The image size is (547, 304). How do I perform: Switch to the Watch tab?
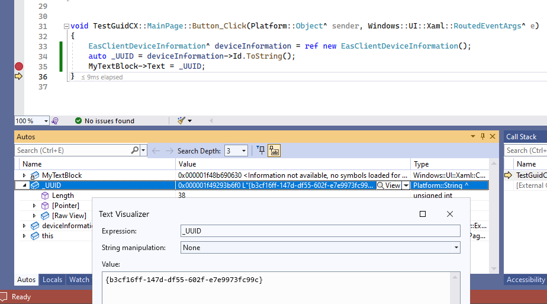tap(79, 280)
